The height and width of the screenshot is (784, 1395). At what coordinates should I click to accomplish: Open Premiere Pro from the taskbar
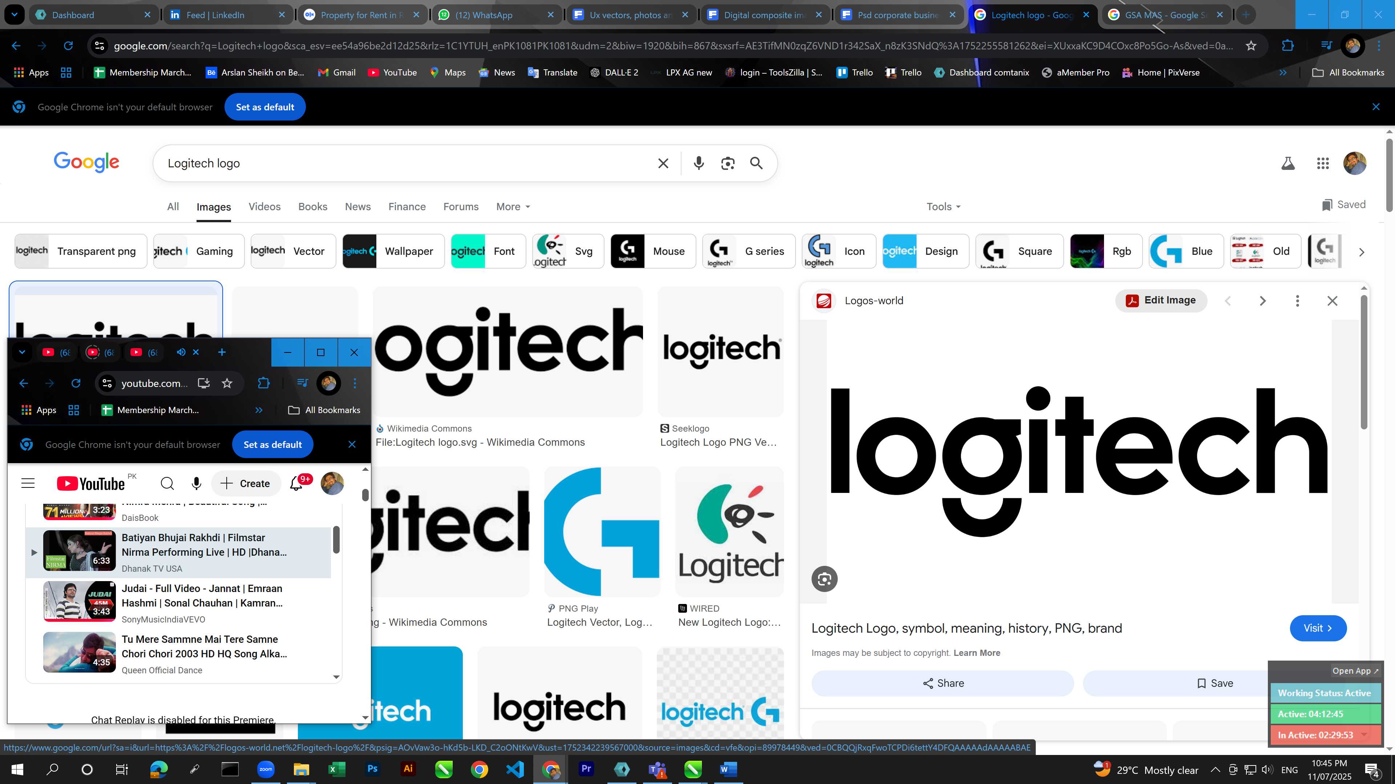tap(586, 769)
